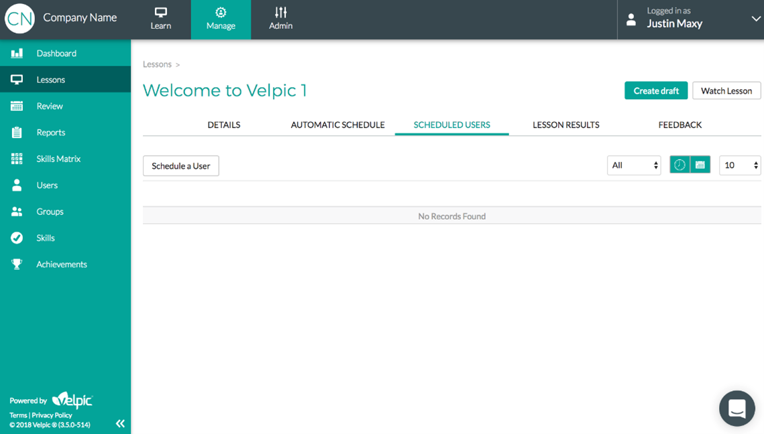This screenshot has width=764, height=434.
Task: Follow the Lessons breadcrumb link
Action: click(155, 64)
